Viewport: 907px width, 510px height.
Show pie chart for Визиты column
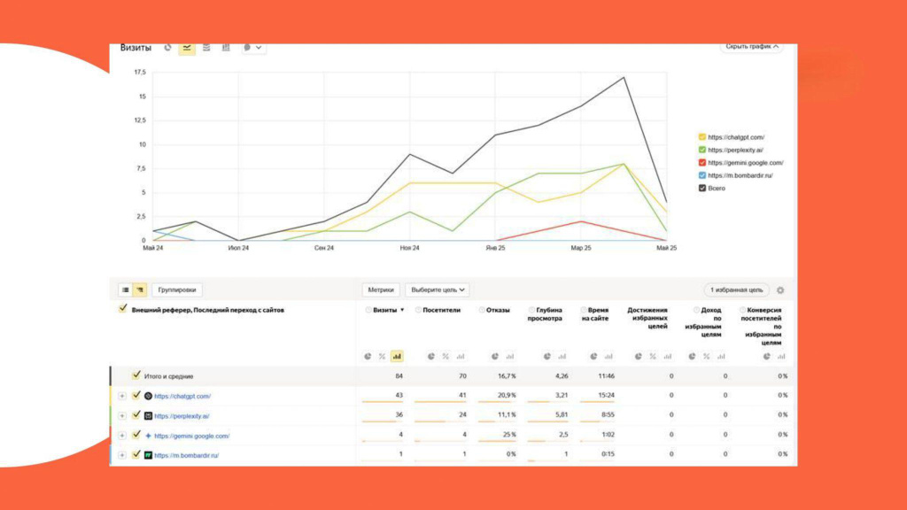click(x=368, y=356)
